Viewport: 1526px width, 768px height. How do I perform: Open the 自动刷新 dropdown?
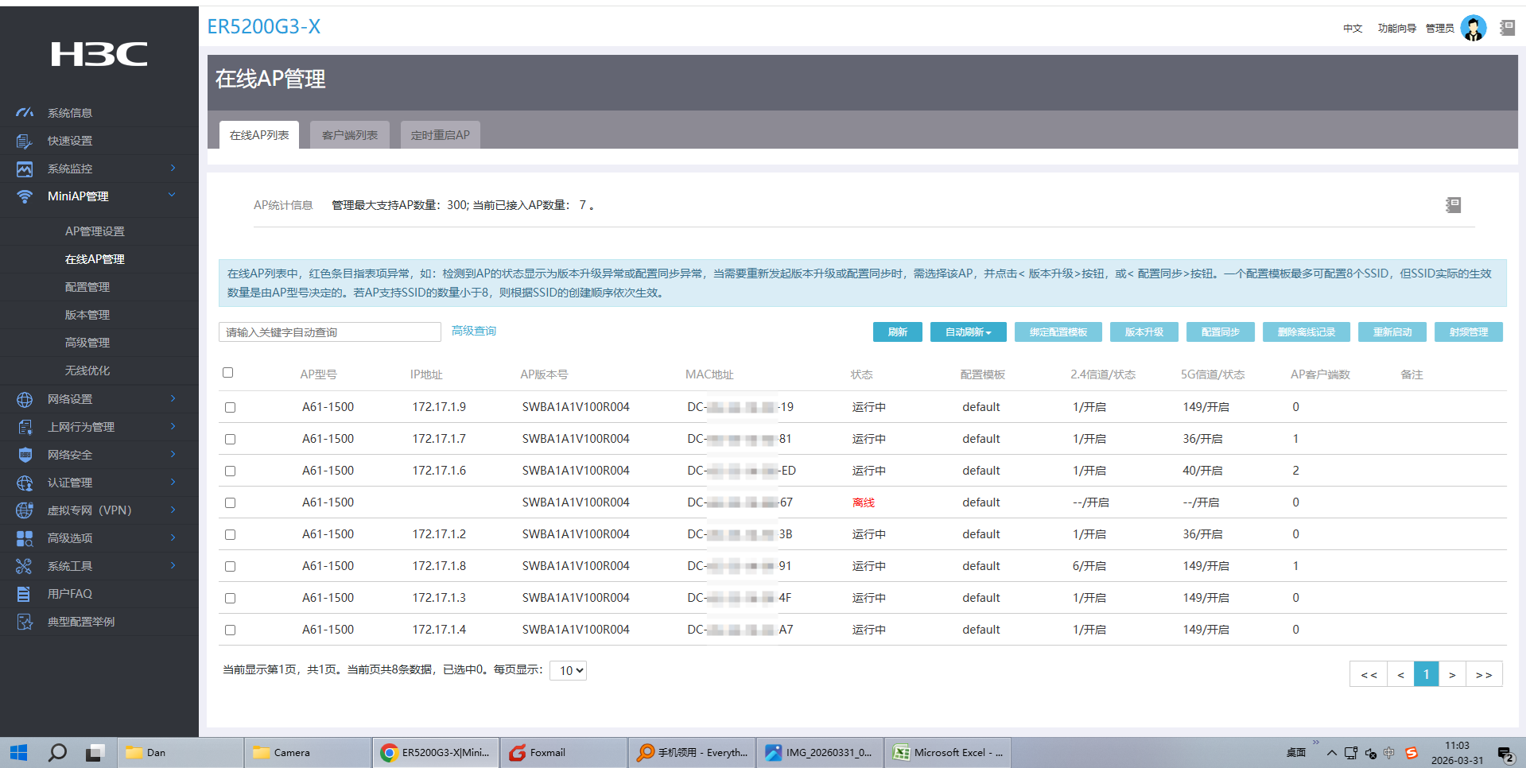[x=968, y=332]
